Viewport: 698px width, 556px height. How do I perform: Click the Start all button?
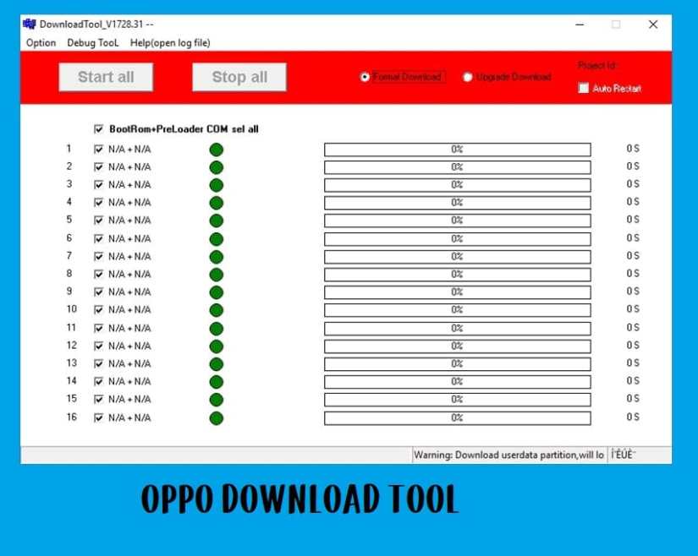click(x=106, y=77)
